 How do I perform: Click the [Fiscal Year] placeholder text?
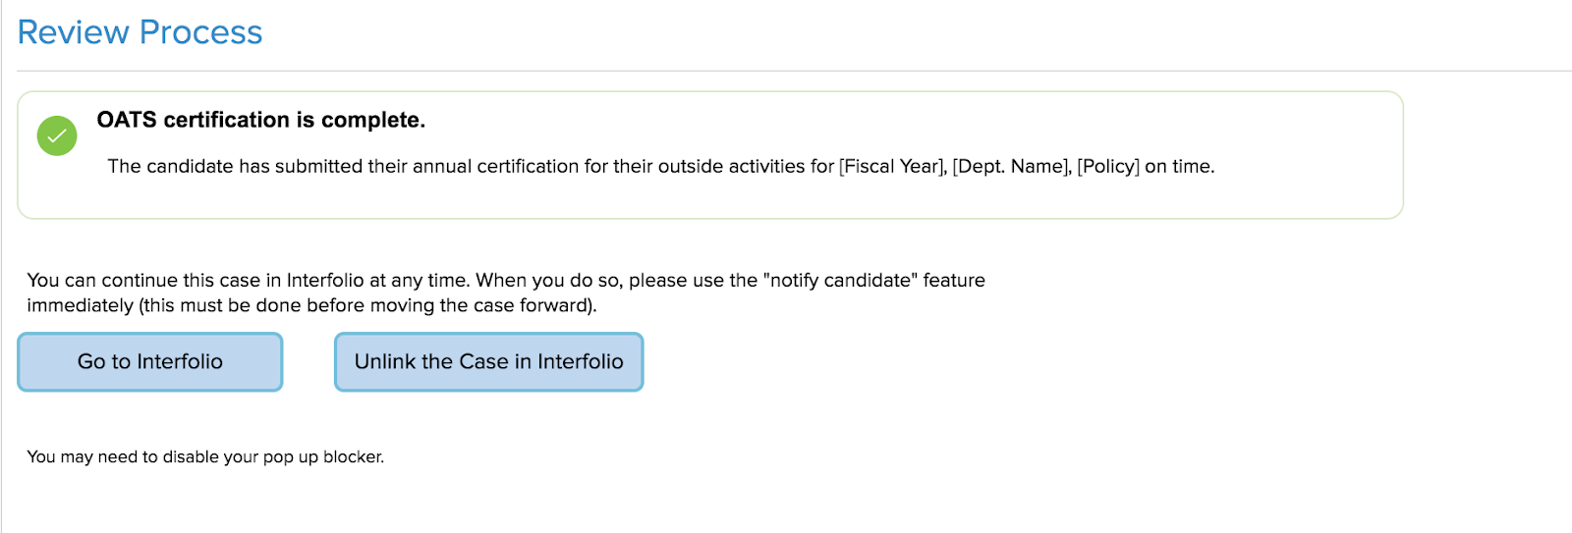(892, 166)
